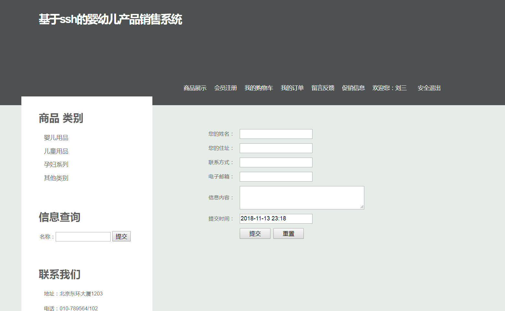The height and width of the screenshot is (311, 505).
Task: Focus the 信息内容 text area
Action: coord(302,198)
